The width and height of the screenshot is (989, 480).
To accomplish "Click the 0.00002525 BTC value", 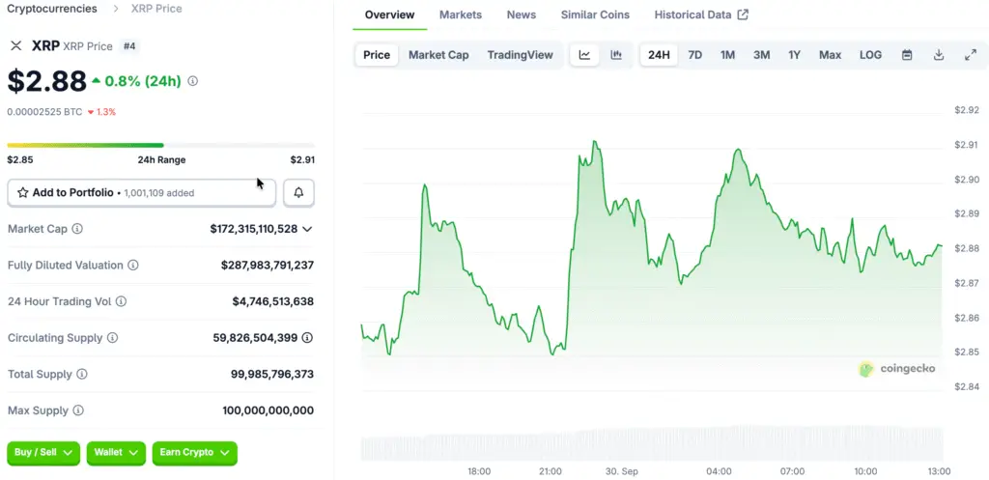I will pyautogui.click(x=44, y=112).
